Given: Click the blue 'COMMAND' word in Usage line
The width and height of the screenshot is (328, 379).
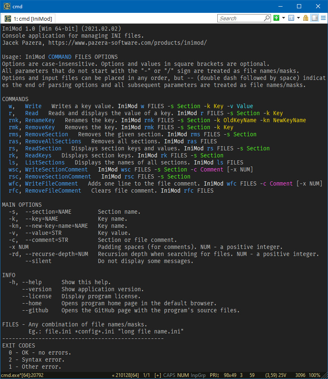Looking at the screenshot, I should (60, 57).
